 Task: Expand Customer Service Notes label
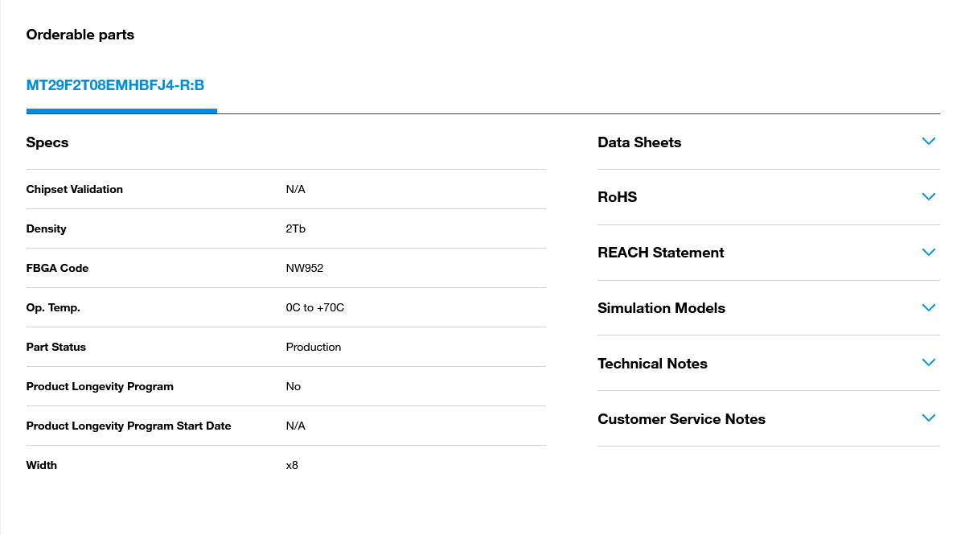click(681, 419)
